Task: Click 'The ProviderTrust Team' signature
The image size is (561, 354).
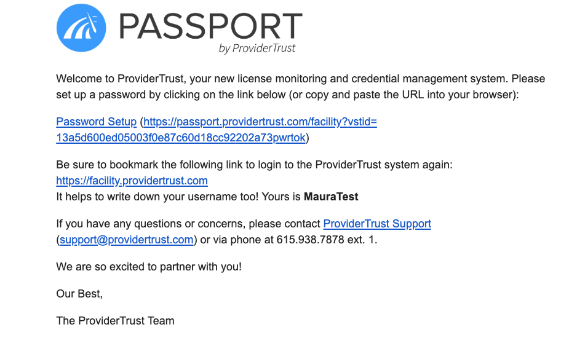Action: (115, 321)
